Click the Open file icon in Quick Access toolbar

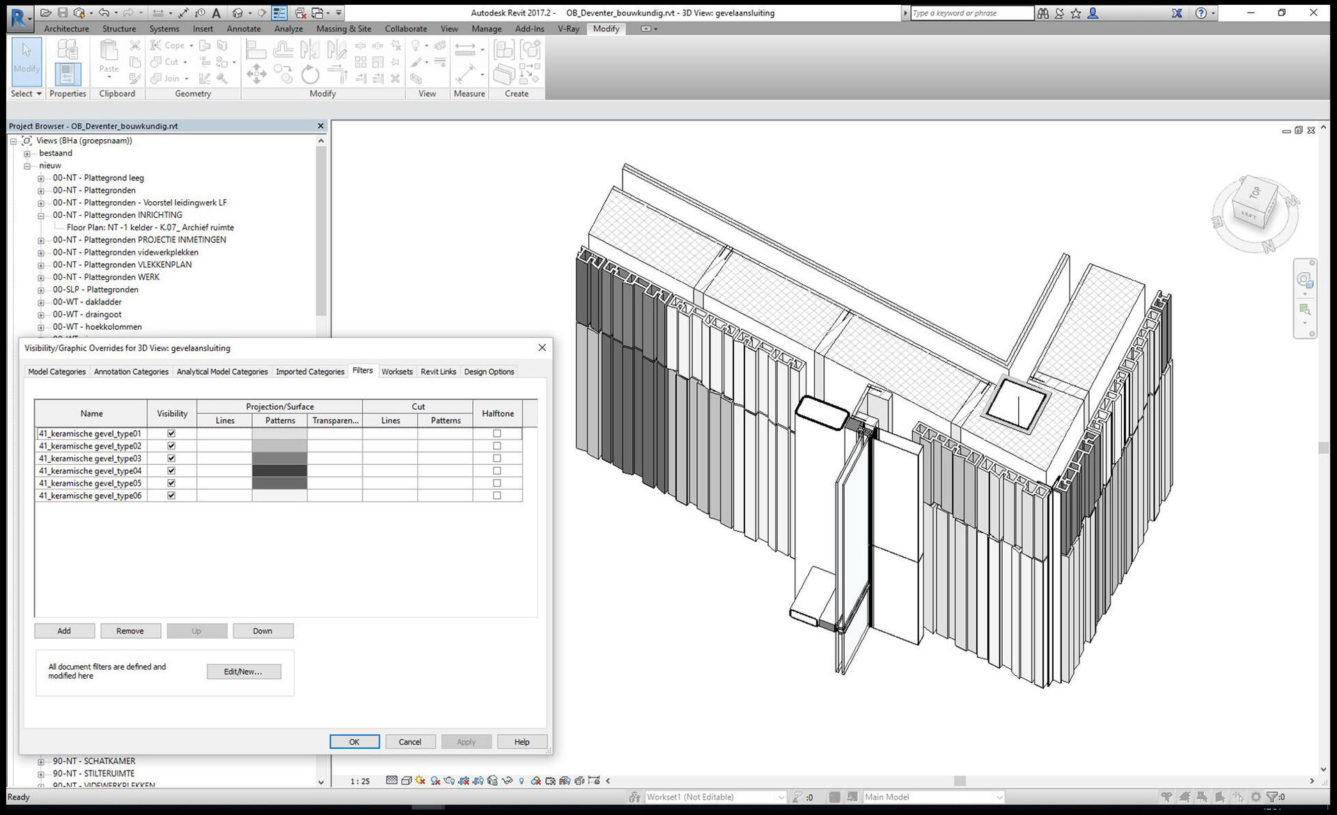point(46,13)
